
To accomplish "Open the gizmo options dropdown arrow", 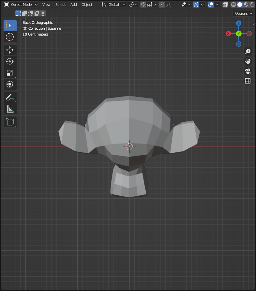I will point(202,5).
